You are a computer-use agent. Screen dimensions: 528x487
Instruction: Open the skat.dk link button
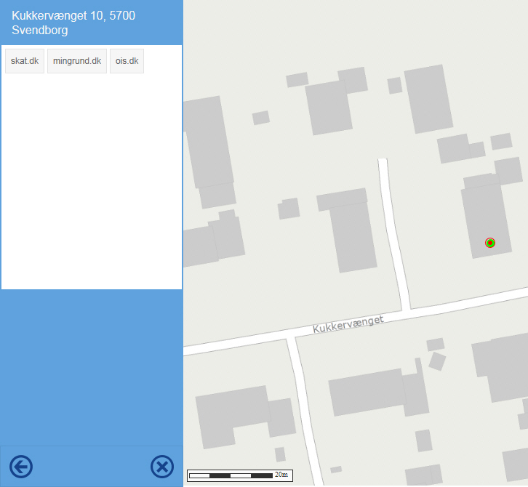(x=25, y=61)
